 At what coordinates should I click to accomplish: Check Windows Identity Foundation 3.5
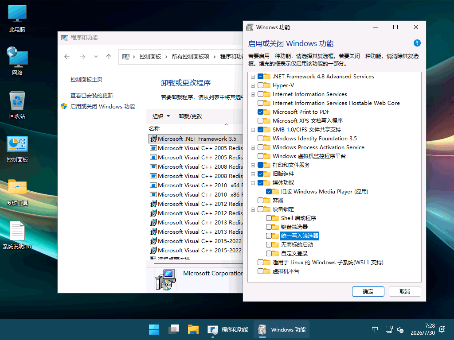(260, 139)
